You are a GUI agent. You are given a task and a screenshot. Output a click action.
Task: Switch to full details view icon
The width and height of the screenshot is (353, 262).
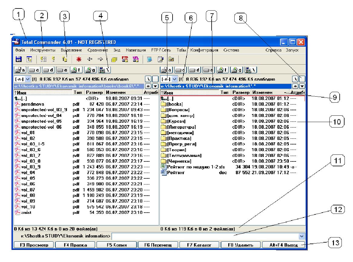[54, 59]
